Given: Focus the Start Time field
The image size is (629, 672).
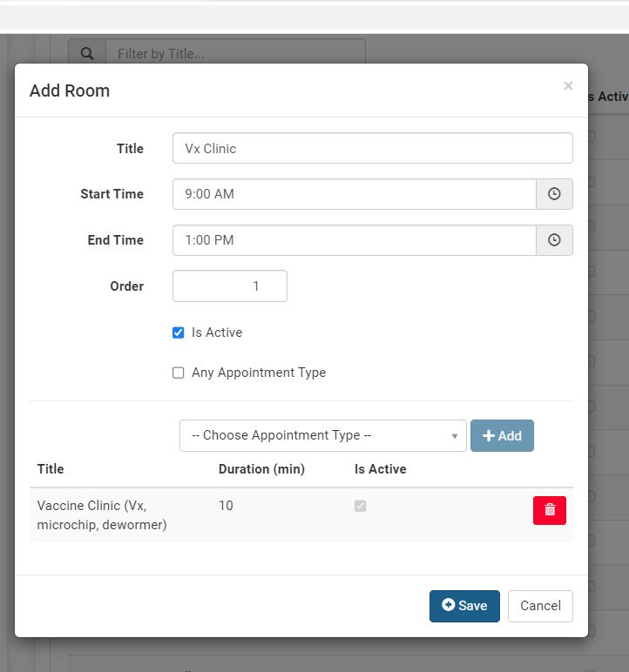Looking at the screenshot, I should click(354, 194).
